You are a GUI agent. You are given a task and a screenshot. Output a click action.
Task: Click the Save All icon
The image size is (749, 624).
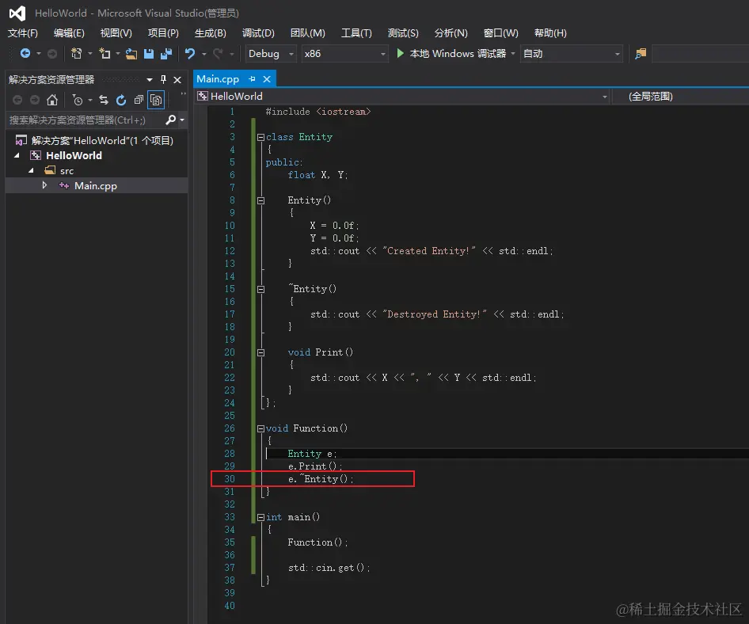(165, 54)
